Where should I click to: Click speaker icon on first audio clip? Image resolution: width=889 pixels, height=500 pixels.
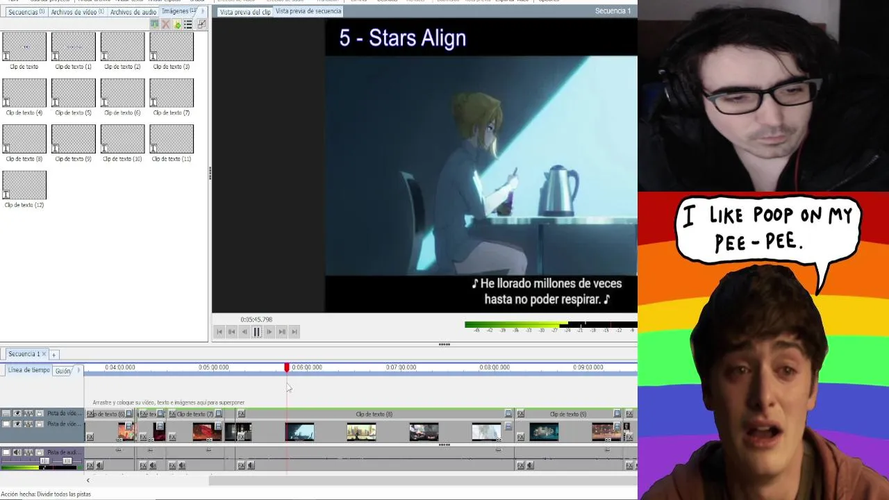click(x=99, y=465)
